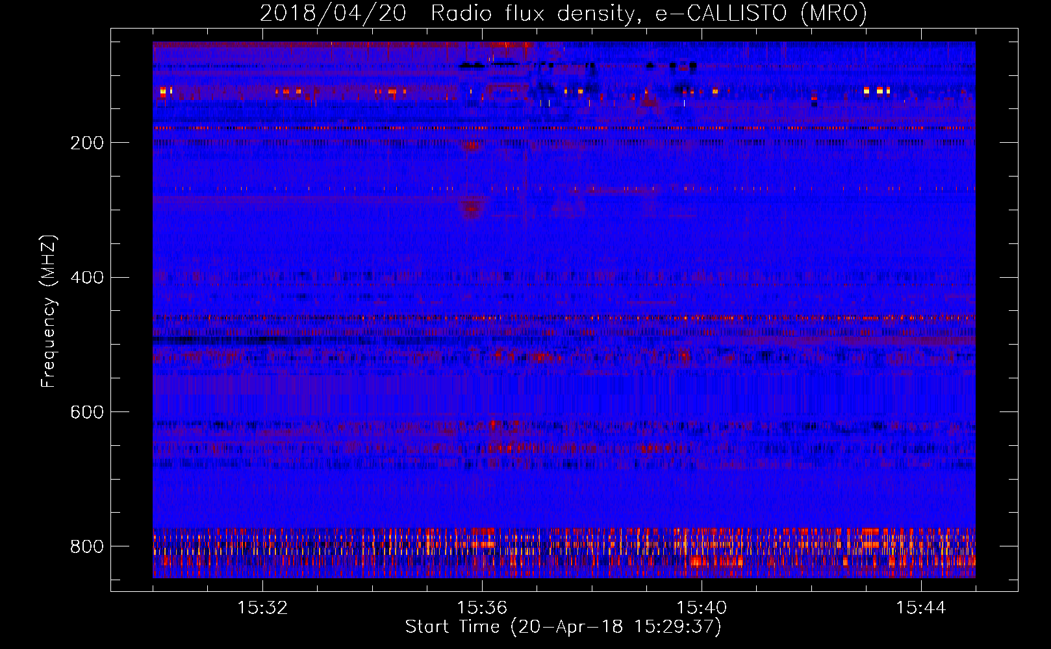Click the 'Frequency (MHZ)' axis label

pos(49,311)
